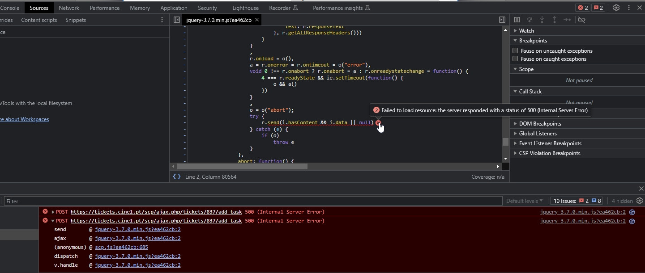Viewport: 645px width, 273px height.
Task: Click the error icon of first POST row
Action: (45, 212)
